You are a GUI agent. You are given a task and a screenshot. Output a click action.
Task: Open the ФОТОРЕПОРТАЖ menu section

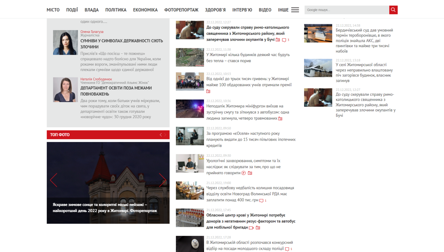pyautogui.click(x=181, y=10)
